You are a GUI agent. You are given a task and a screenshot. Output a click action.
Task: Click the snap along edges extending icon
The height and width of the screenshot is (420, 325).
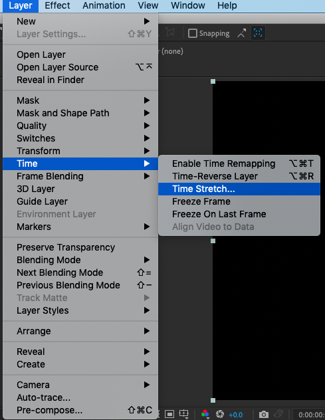(241, 33)
